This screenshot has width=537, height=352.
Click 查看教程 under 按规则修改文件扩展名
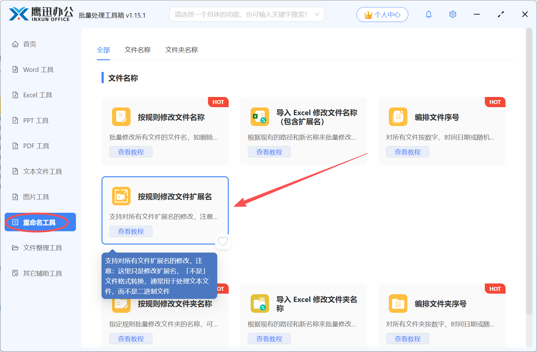point(131,231)
